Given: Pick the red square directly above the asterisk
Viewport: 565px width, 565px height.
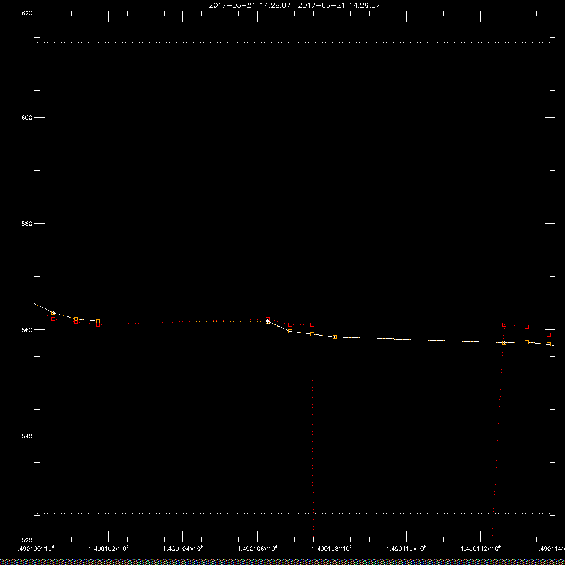Looking at the screenshot, I should click(x=267, y=319).
